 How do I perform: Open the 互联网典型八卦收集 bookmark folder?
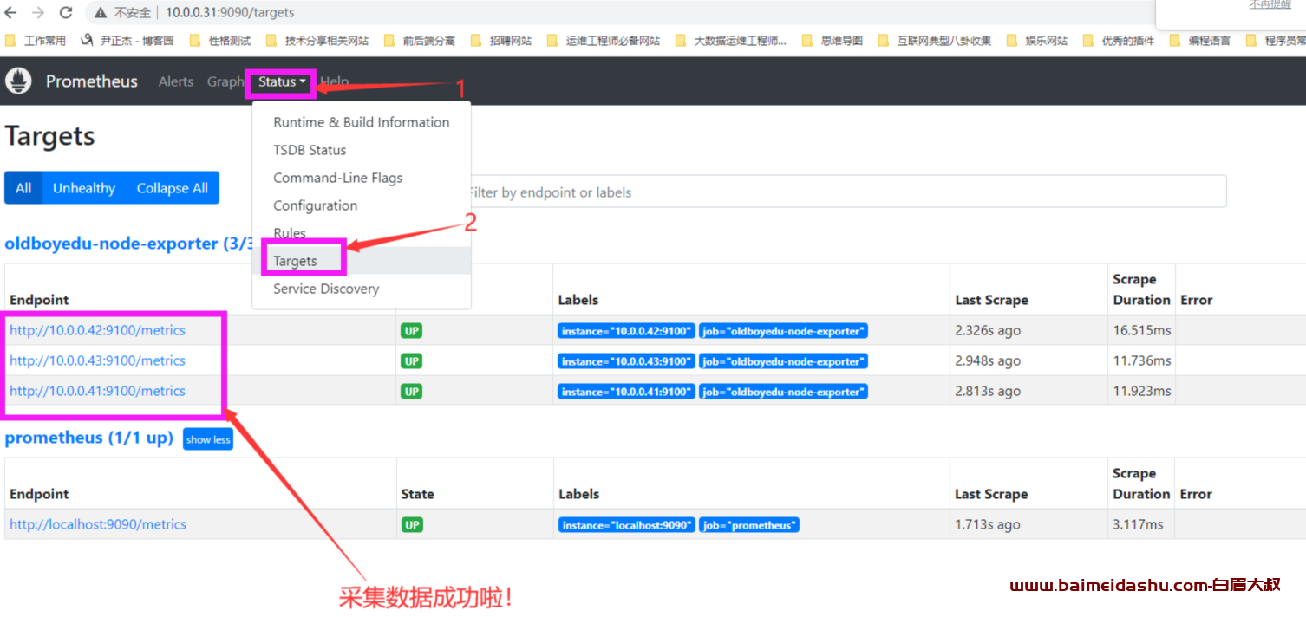tap(934, 40)
